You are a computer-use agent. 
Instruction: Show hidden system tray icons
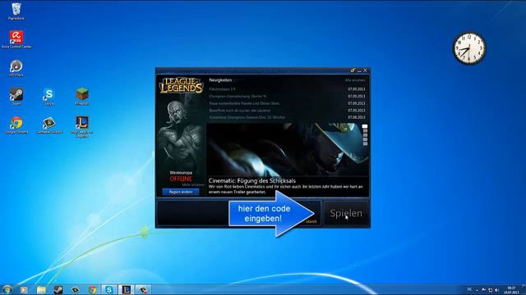(477, 290)
